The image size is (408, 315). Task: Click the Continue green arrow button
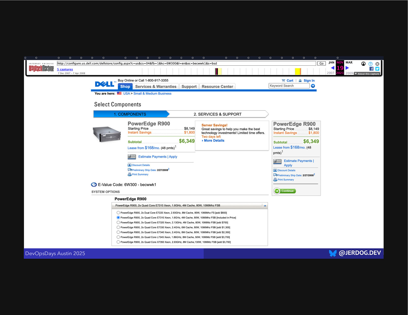[285, 191]
